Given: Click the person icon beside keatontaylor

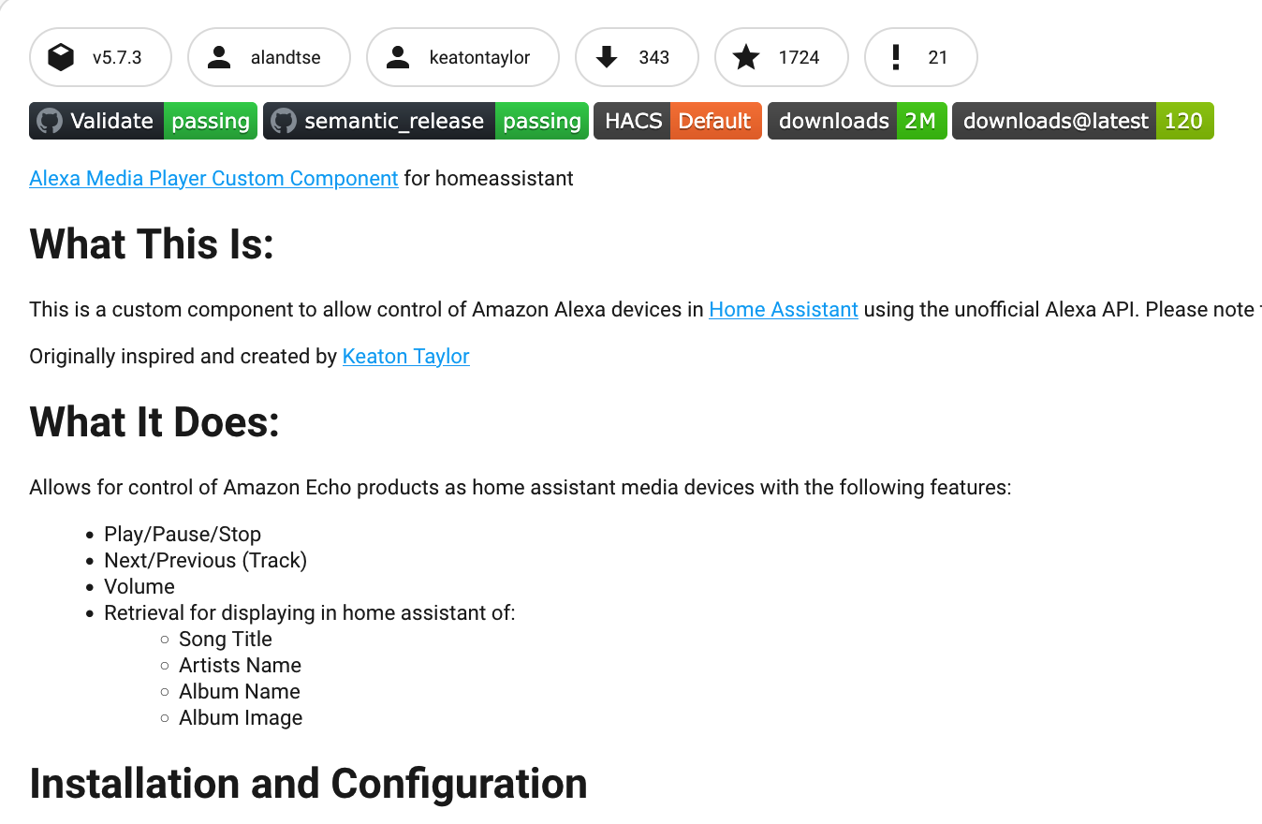Looking at the screenshot, I should click(x=398, y=58).
